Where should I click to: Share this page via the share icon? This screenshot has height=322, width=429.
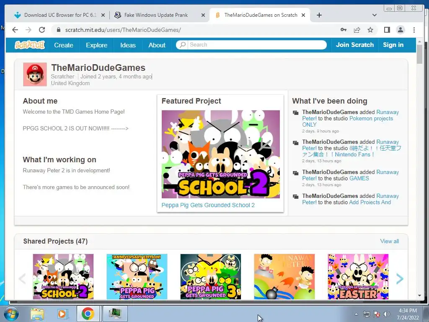click(357, 30)
